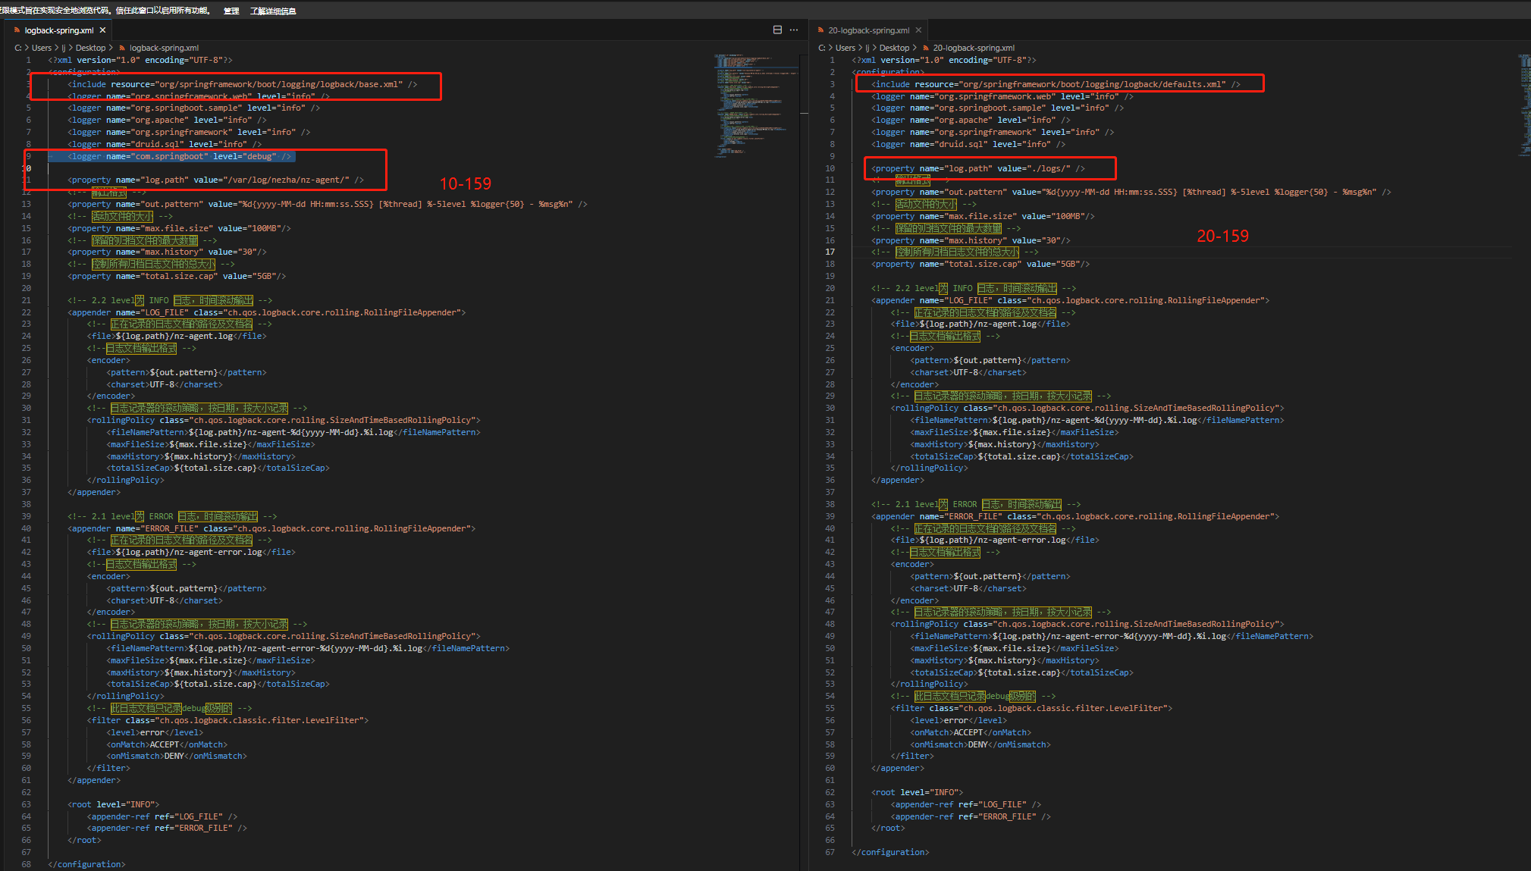Open the left editor's more actions menu

(x=794, y=30)
